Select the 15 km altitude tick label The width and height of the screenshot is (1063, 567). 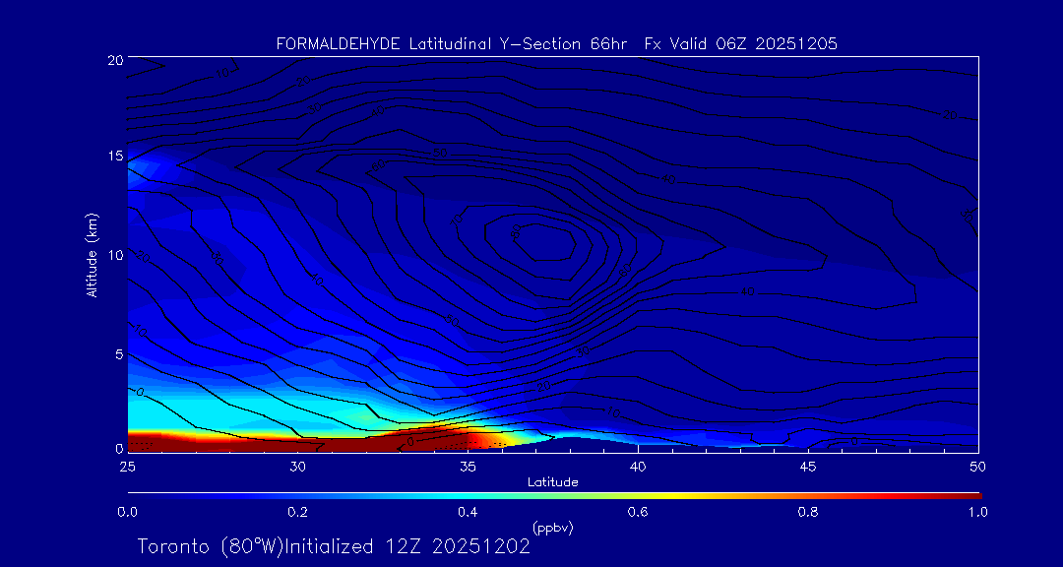[x=113, y=157]
